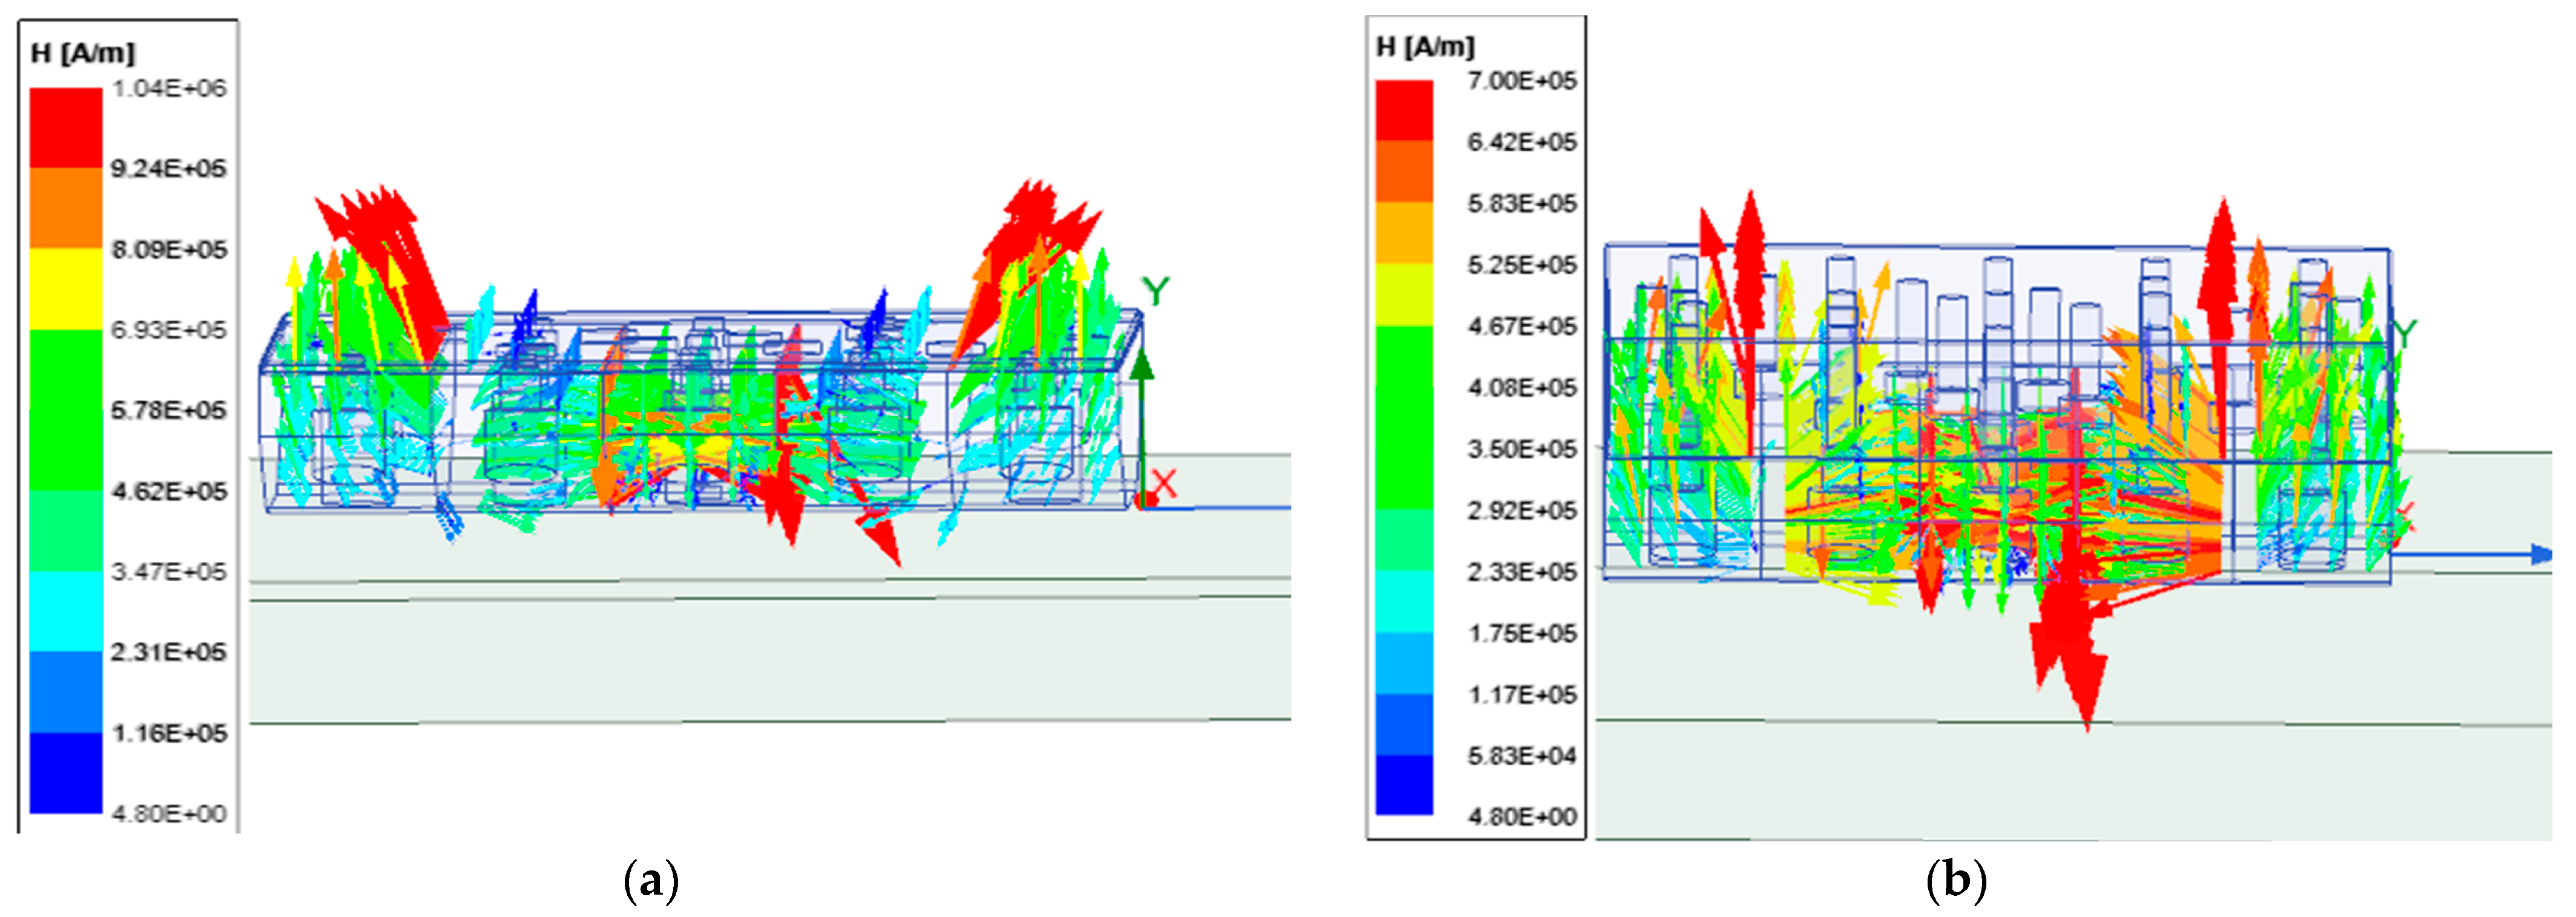Select the 4.62E+05 value in left legend
The width and height of the screenshot is (2576, 917).
pyautogui.click(x=168, y=491)
